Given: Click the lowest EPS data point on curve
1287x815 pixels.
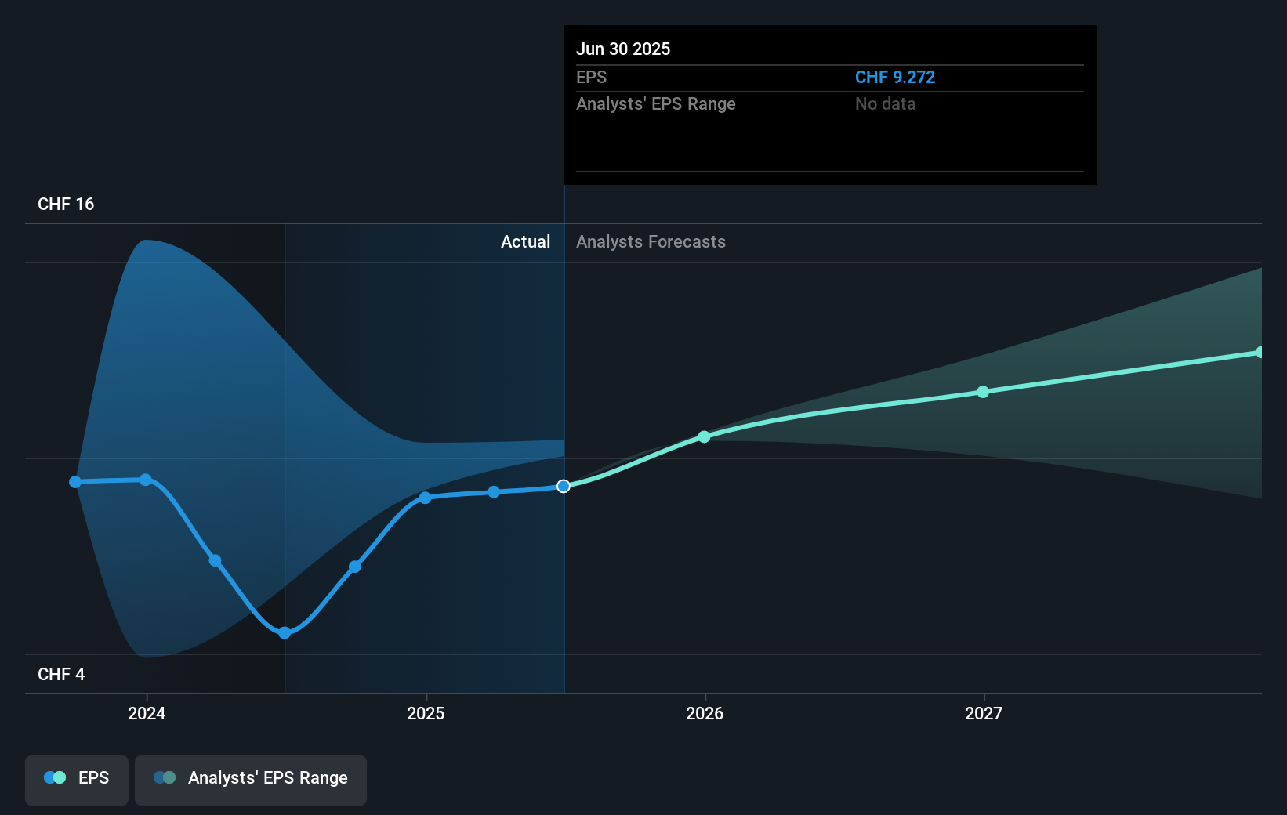Looking at the screenshot, I should [x=285, y=632].
